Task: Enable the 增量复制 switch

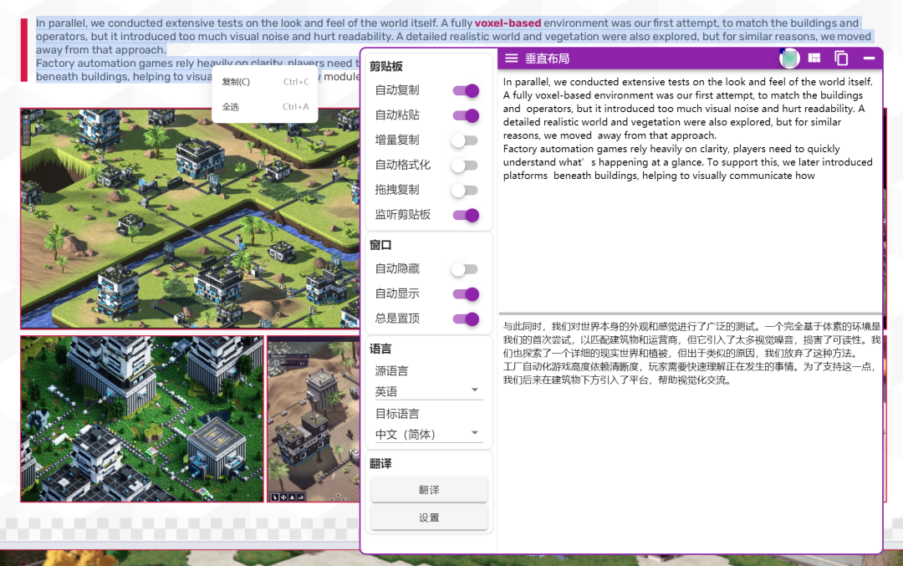Action: [x=466, y=140]
